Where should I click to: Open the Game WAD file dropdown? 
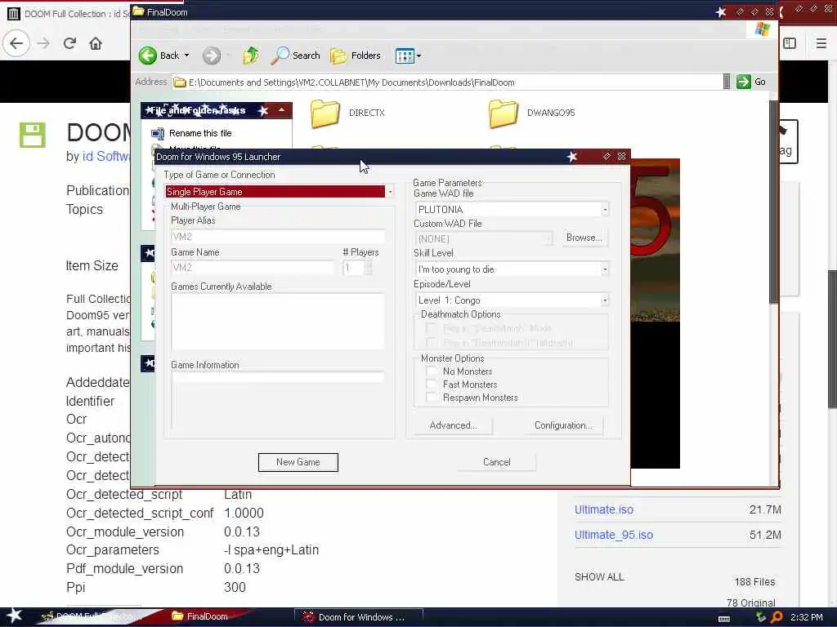pyautogui.click(x=605, y=210)
